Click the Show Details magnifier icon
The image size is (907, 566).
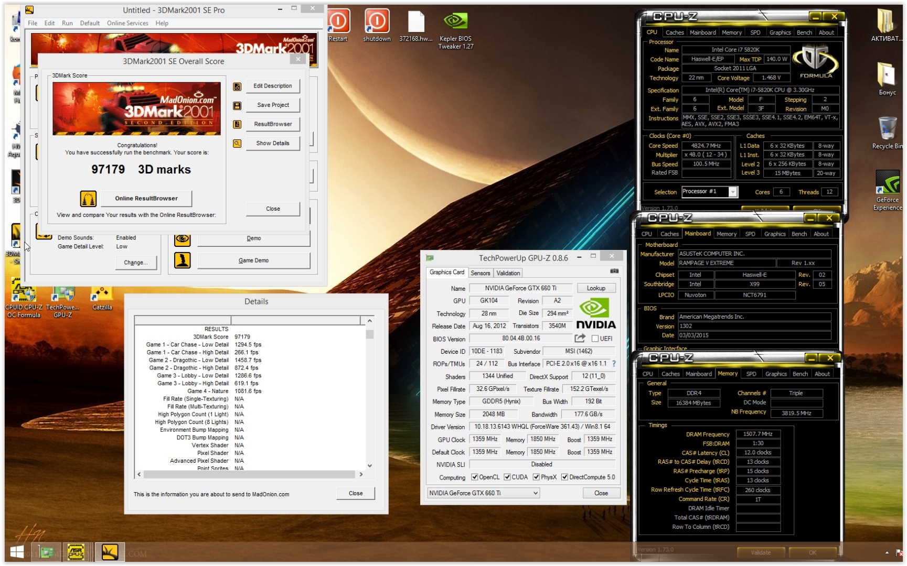pyautogui.click(x=237, y=143)
